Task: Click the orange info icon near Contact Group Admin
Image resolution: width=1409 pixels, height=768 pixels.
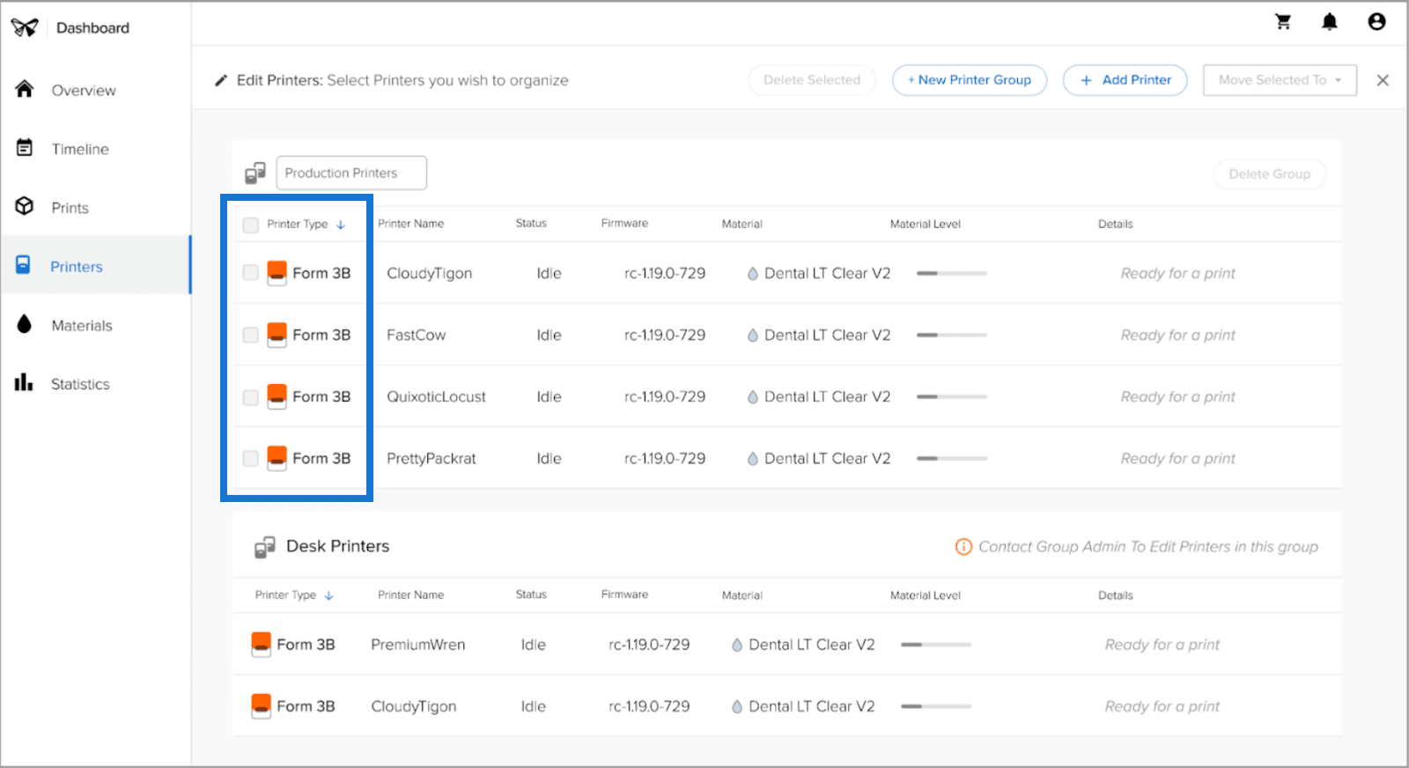Action: click(963, 547)
